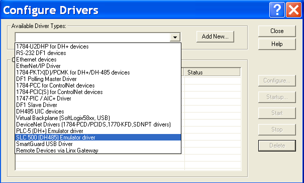Select DeviceNet Drivers entry
The height and width of the screenshot is (183, 304).
[x=98, y=124]
